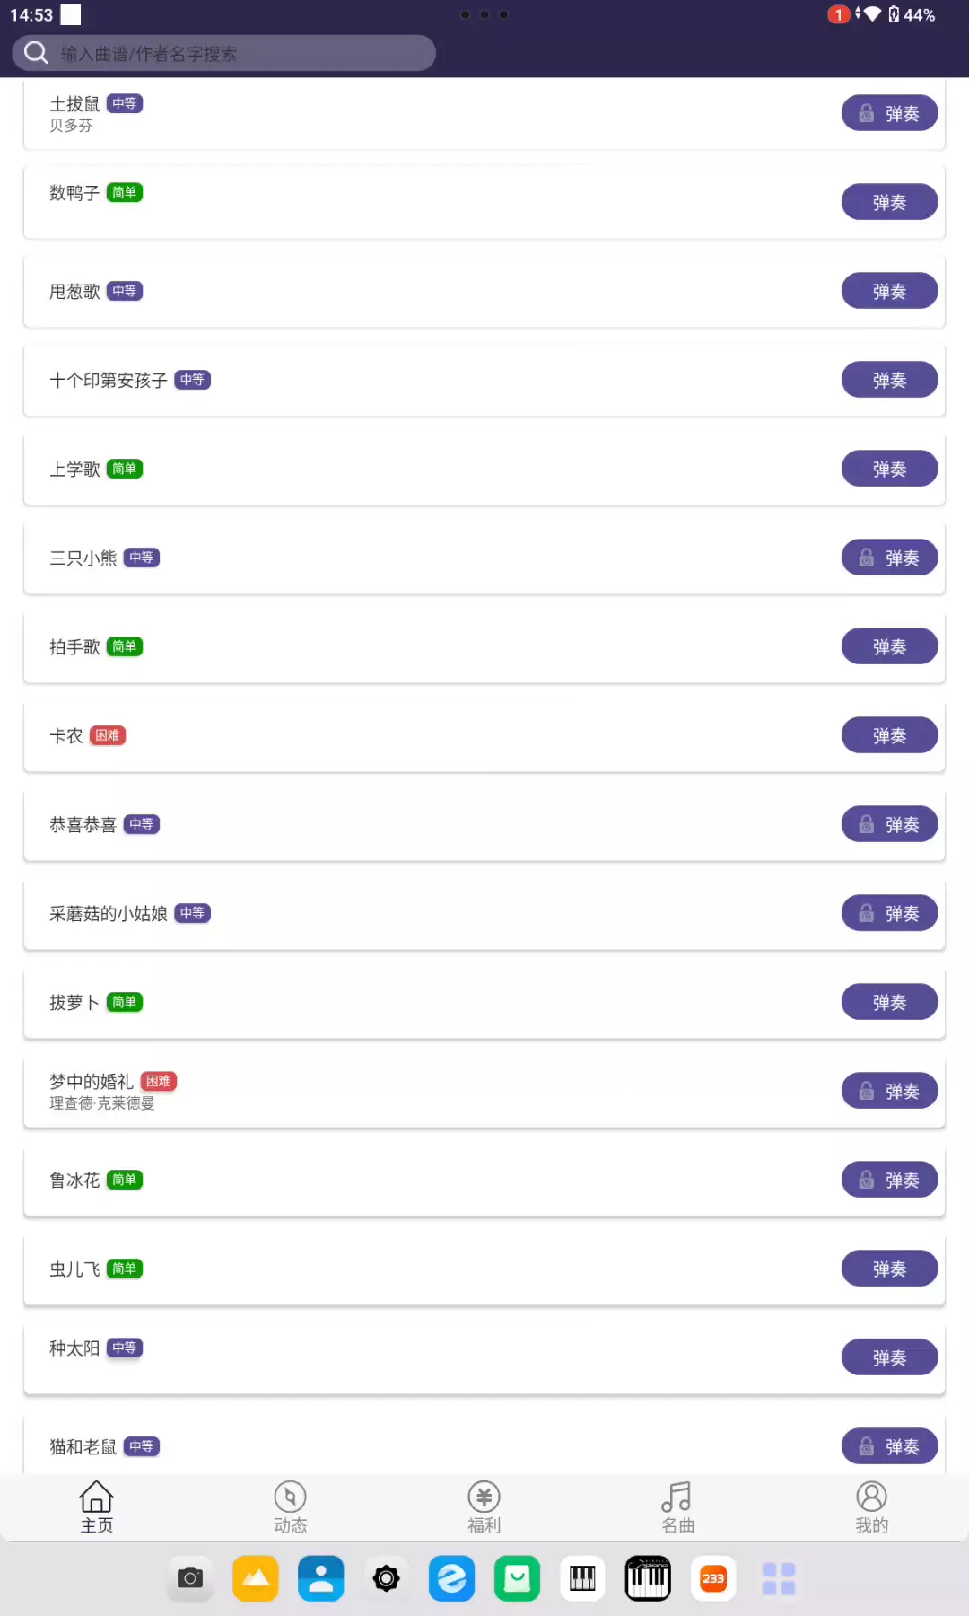Open the blue browser app in dock
969x1616 pixels.
[x=452, y=1578]
